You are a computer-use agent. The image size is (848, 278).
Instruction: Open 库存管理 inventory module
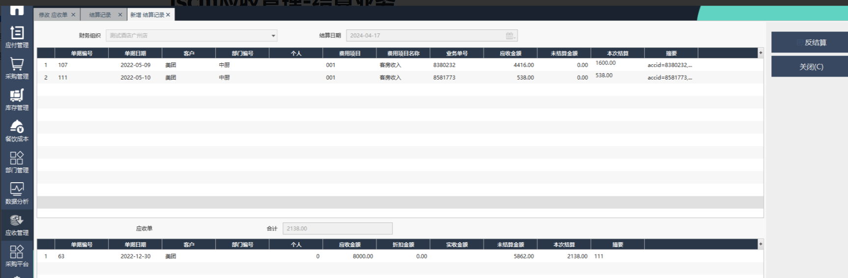coord(17,100)
